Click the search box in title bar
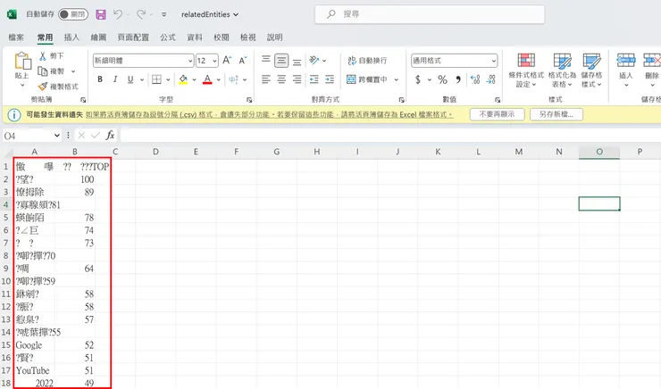The height and width of the screenshot is (389, 661). click(430, 14)
